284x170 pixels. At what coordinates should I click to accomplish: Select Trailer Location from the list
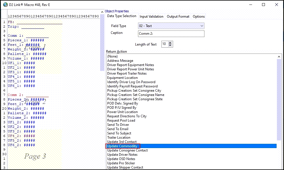119,138
